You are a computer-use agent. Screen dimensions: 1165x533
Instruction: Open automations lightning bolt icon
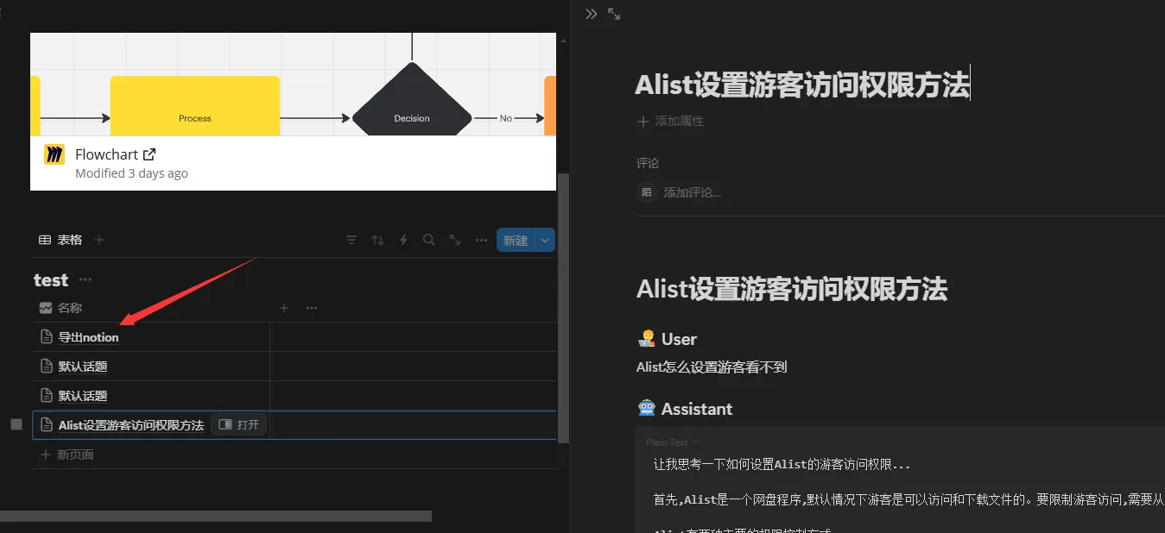pos(403,240)
